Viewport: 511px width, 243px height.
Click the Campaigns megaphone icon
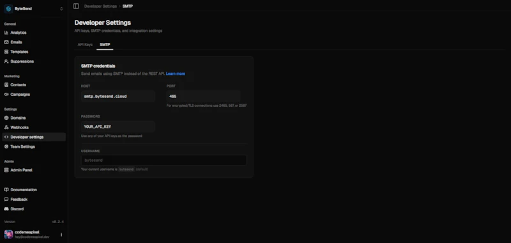[6, 94]
